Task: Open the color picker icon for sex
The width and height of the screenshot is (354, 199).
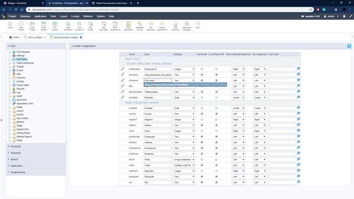Action: tap(299, 182)
